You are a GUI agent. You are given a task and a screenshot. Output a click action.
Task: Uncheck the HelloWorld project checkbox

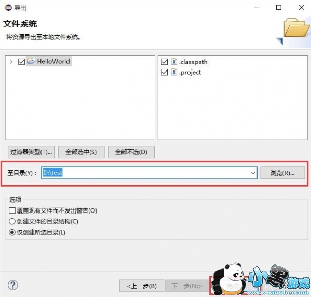(21, 62)
